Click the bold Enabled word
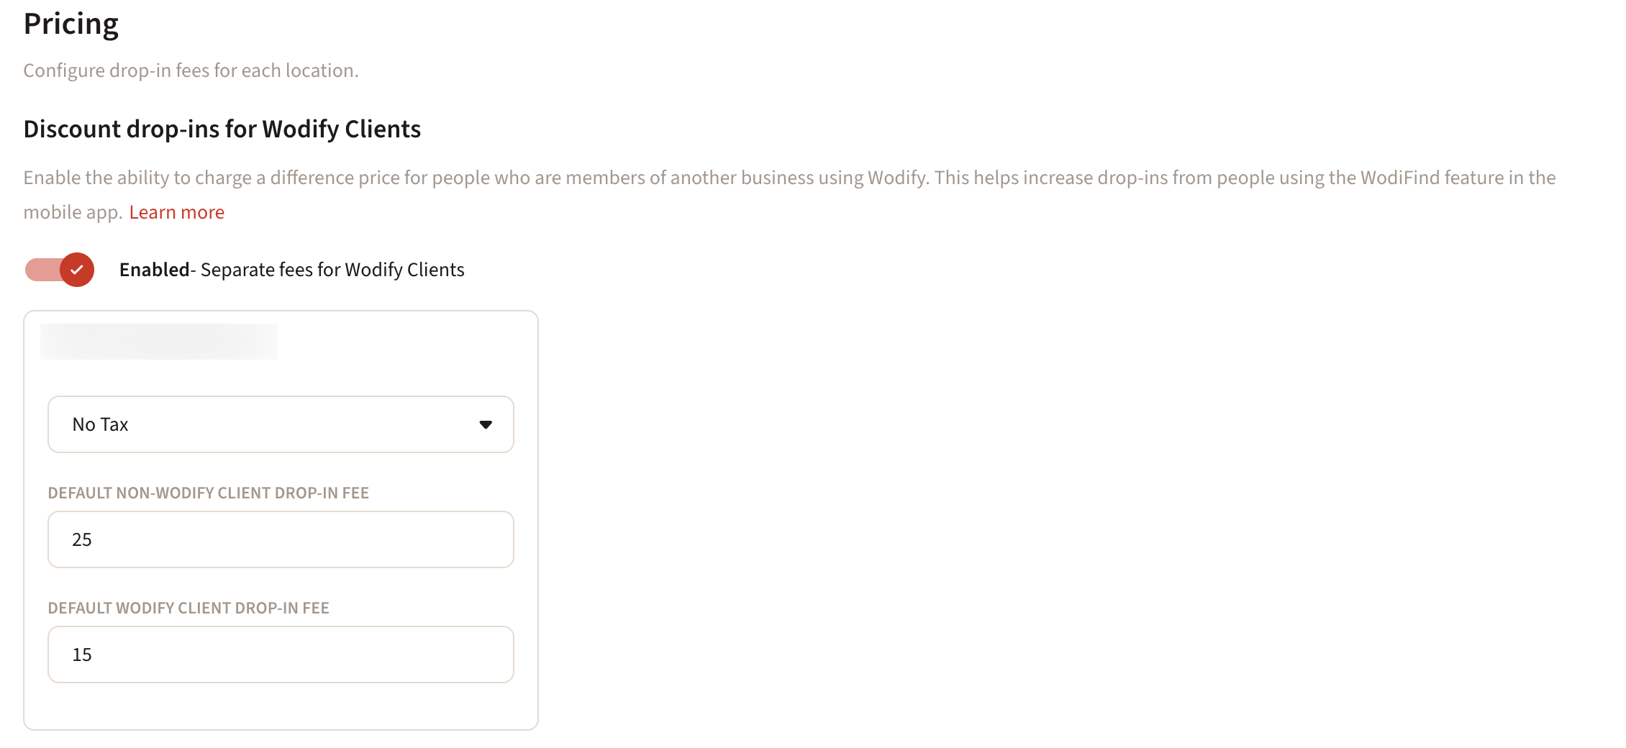 154,270
